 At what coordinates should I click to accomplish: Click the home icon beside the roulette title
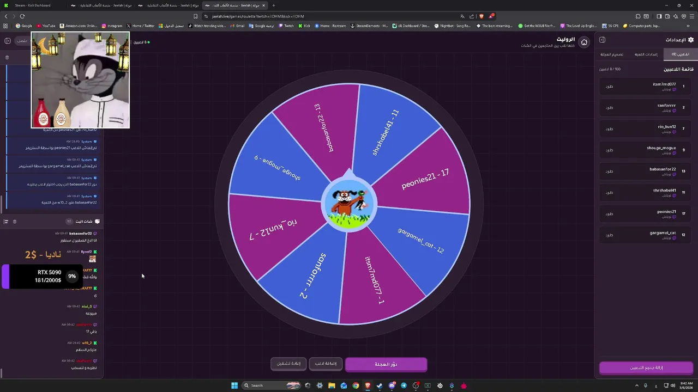click(x=584, y=42)
